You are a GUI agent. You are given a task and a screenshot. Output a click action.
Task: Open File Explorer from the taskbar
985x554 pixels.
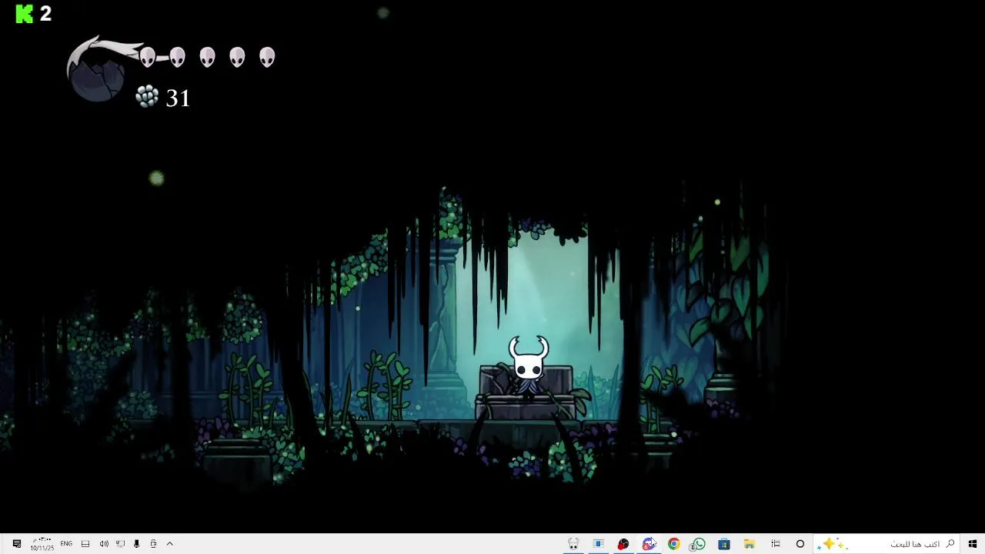coord(749,544)
